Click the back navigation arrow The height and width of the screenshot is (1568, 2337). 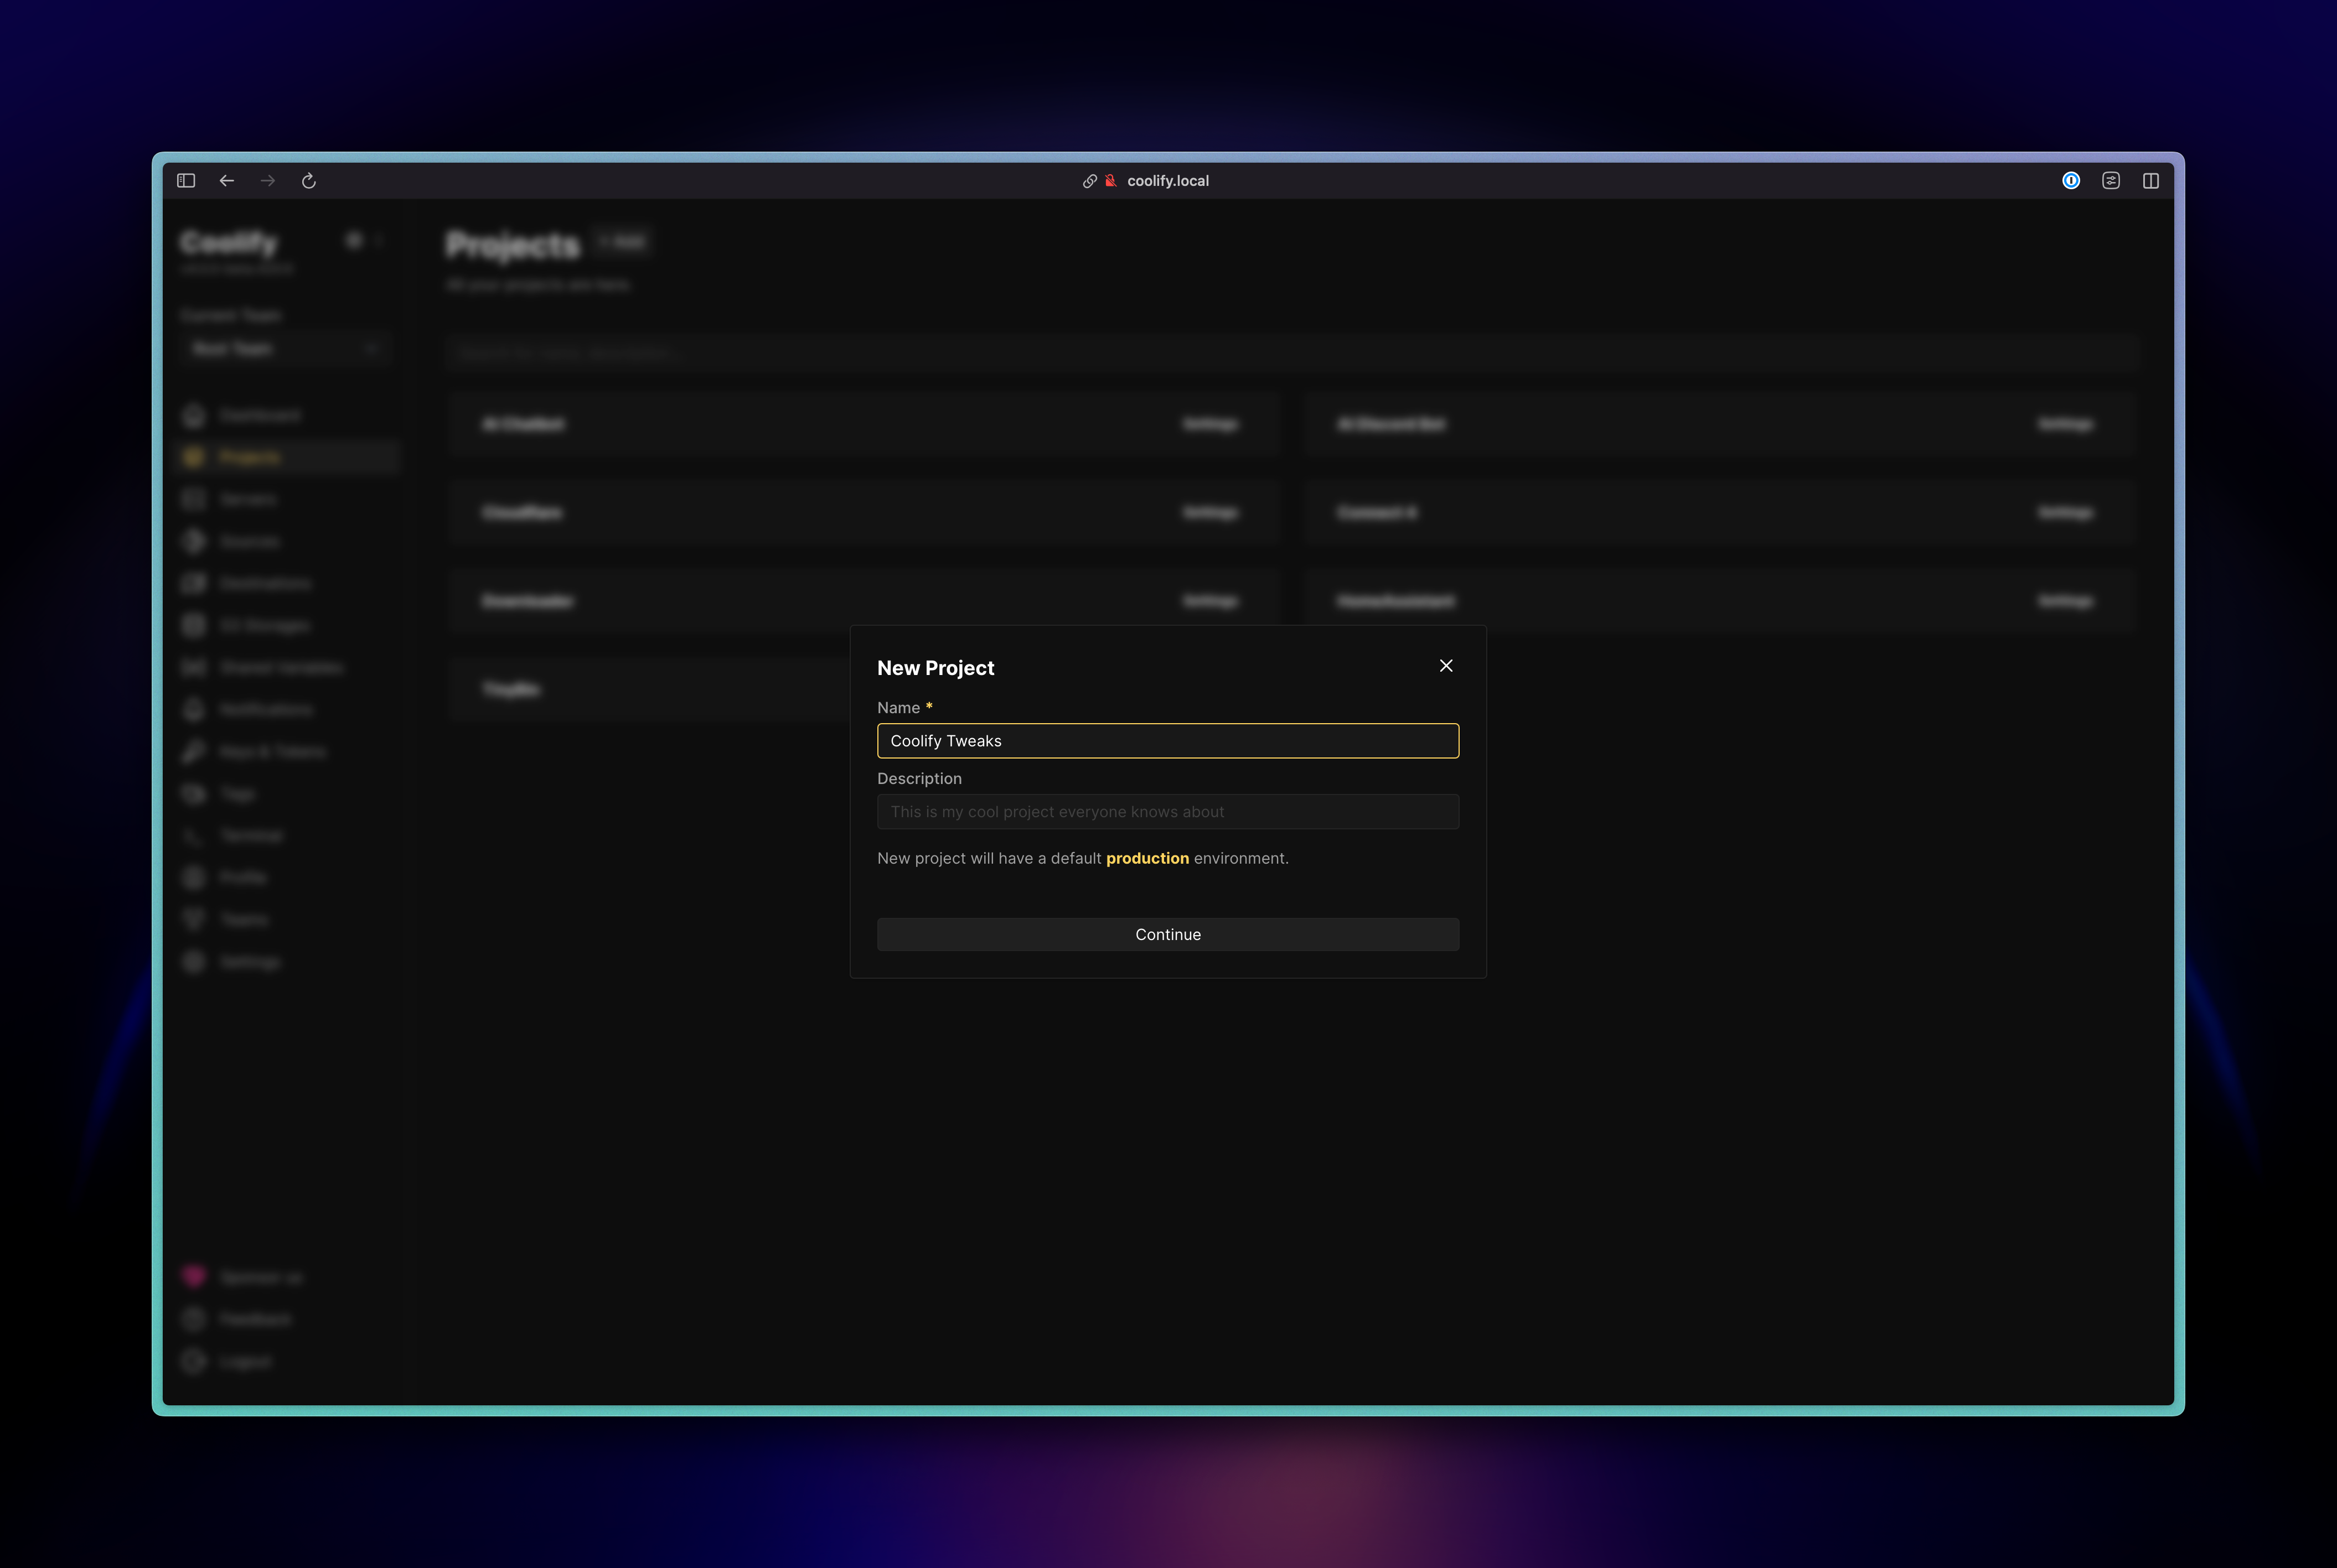(226, 180)
